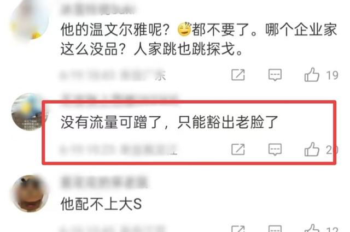The image size is (350, 232).
Task: Like the comment 没有流量可蹭了
Action: [x=312, y=150]
